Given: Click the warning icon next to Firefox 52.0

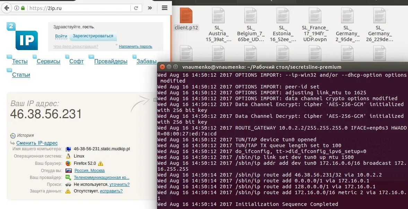Looking at the screenshot, I should [101, 163].
